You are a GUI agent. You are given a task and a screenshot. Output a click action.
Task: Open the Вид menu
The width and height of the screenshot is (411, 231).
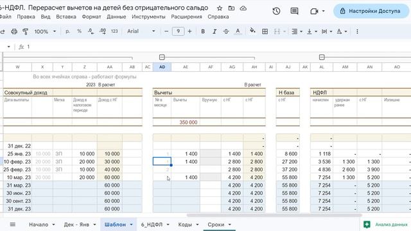pos(46,17)
